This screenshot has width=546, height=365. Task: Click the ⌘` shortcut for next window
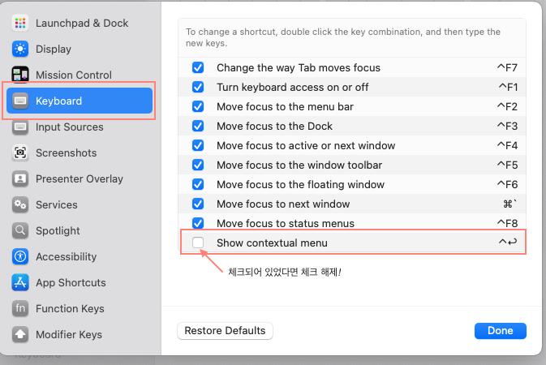(509, 204)
